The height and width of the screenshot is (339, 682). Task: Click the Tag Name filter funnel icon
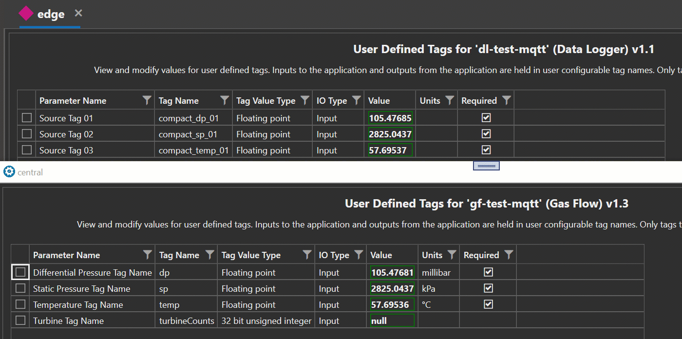[224, 100]
